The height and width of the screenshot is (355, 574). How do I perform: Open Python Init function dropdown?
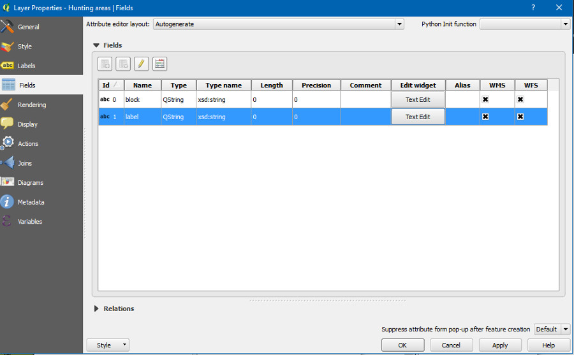525,24
